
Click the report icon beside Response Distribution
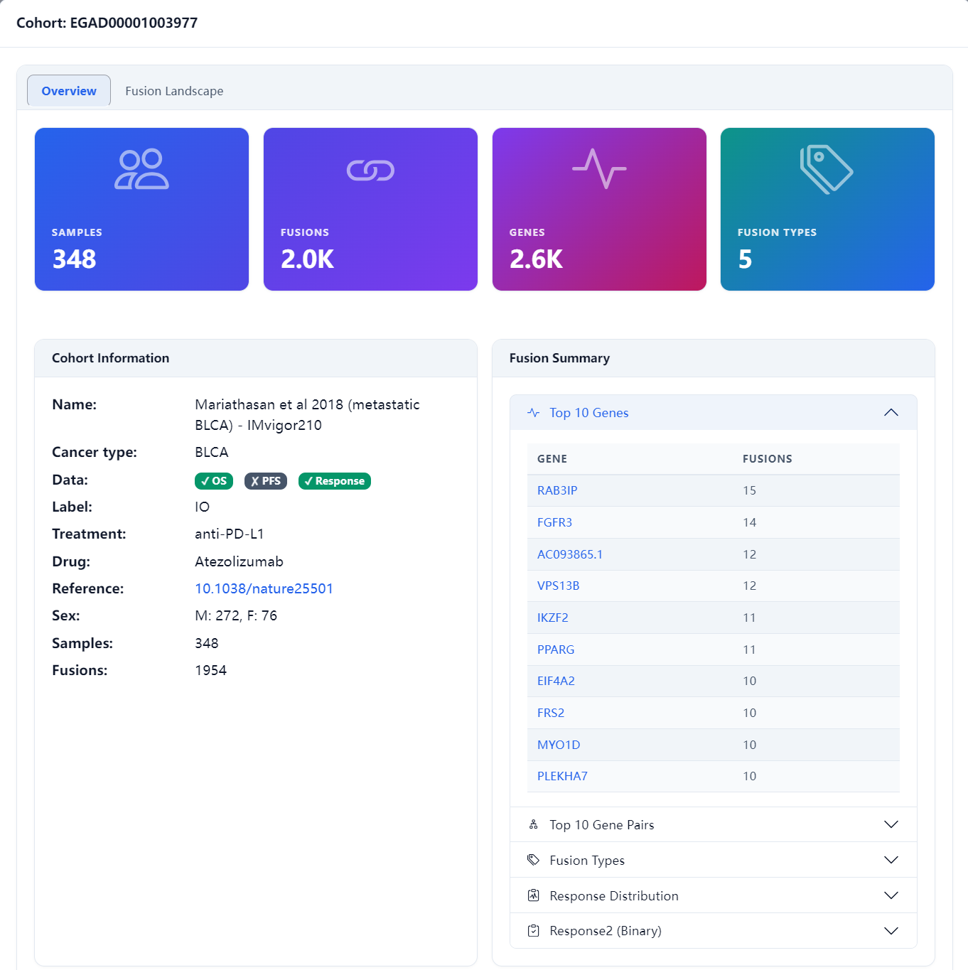[534, 895]
